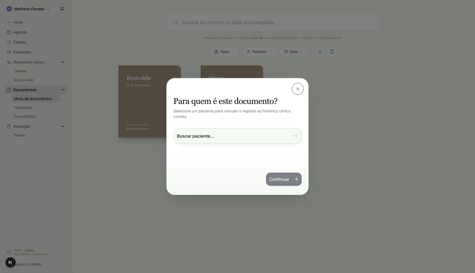The image size is (475, 273).
Task: Open Canvas under Raciocínio clínico
Action: [20, 71]
